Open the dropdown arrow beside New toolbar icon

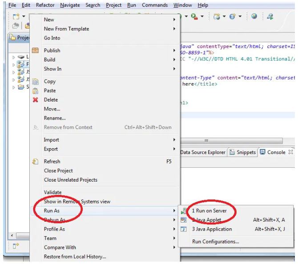23,17
